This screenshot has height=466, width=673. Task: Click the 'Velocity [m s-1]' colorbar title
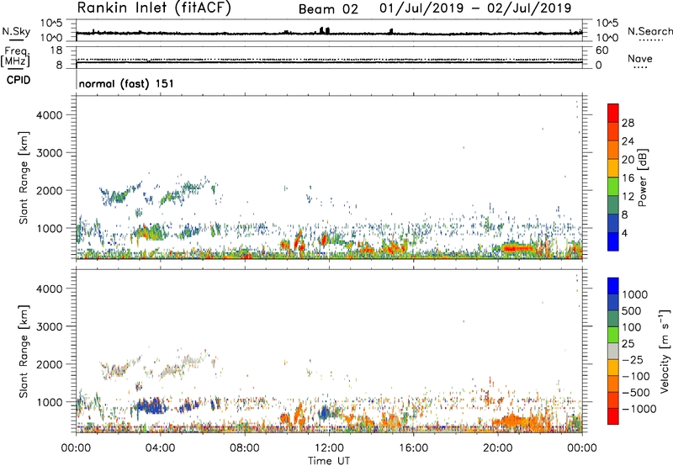point(665,351)
